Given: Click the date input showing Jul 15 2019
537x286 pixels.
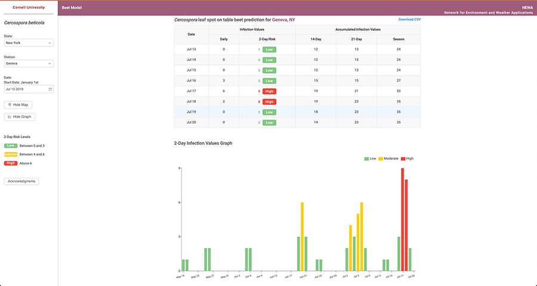Looking at the screenshot, I should point(25,89).
